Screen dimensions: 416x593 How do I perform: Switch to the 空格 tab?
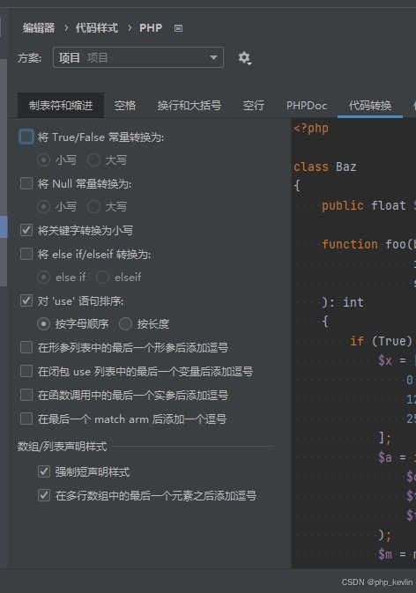[125, 106]
